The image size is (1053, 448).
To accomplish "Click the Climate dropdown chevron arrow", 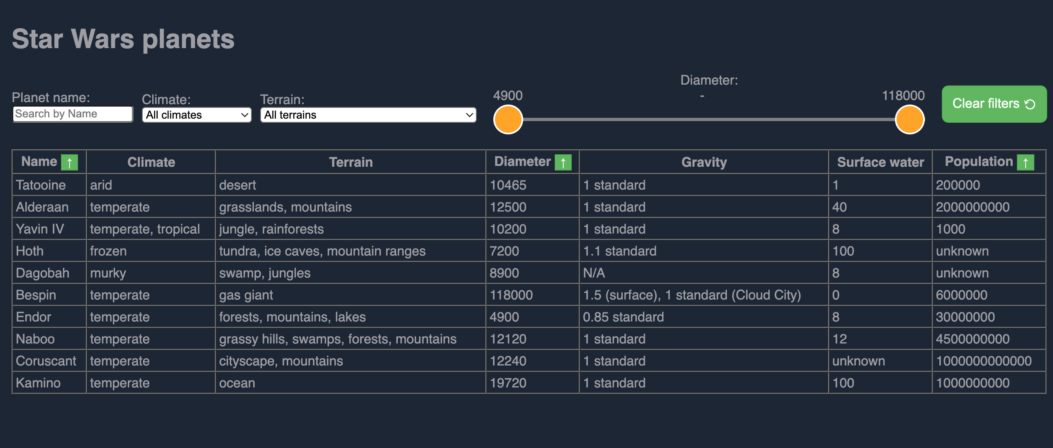I will [244, 115].
